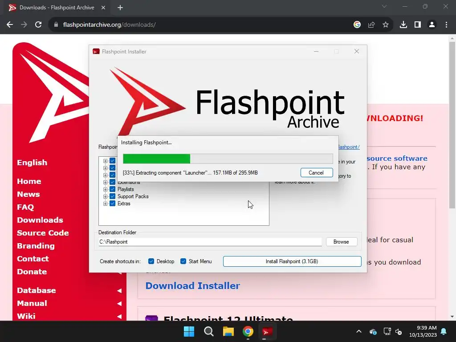This screenshot has width=456, height=342.
Task: Open clock and date 9:39 AM
Action: tap(423, 331)
